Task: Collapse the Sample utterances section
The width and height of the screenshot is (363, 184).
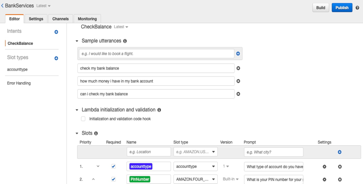Action: coord(77,41)
